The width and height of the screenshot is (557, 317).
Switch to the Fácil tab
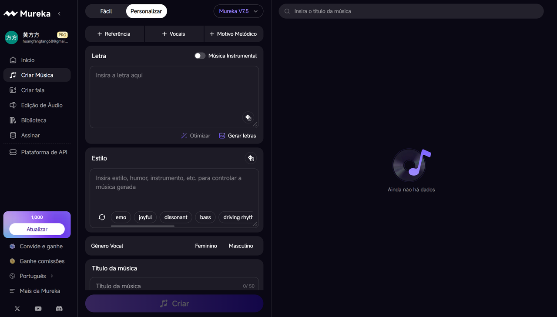pyautogui.click(x=106, y=11)
